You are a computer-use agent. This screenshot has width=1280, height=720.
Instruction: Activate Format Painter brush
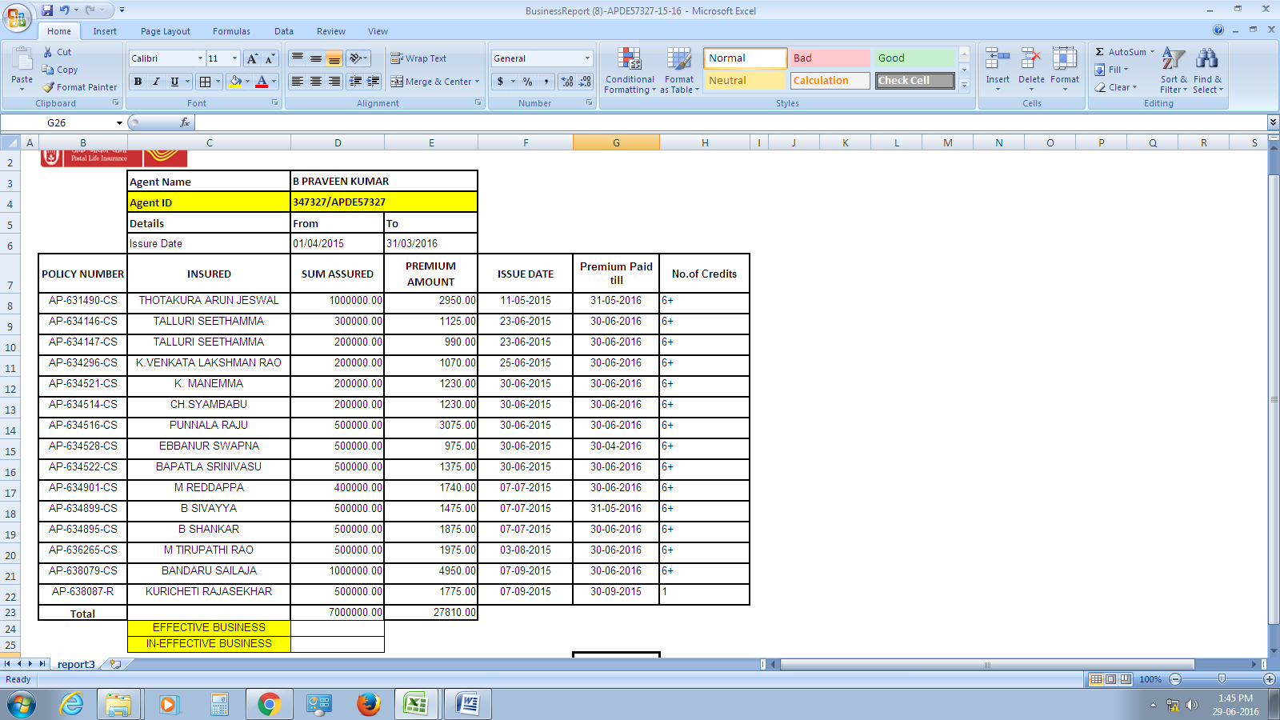pos(49,87)
